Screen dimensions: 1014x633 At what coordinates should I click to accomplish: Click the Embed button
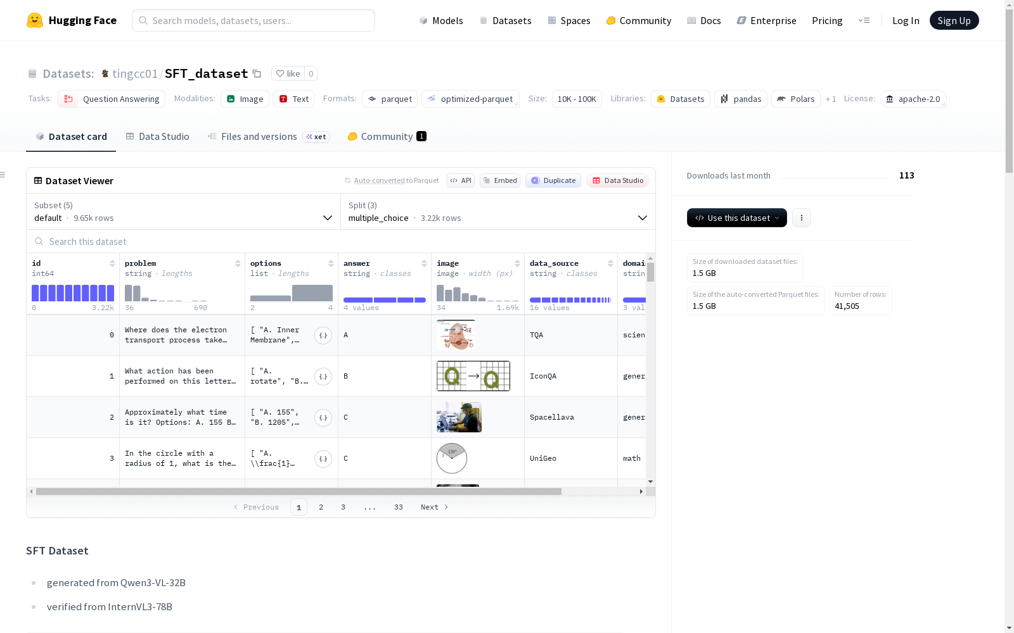pos(500,180)
